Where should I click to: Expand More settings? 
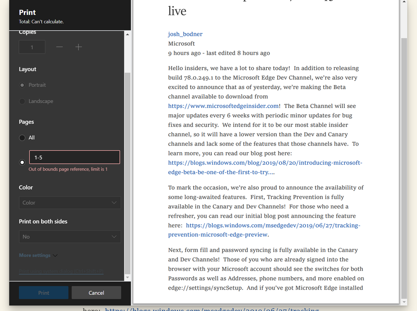[38, 255]
